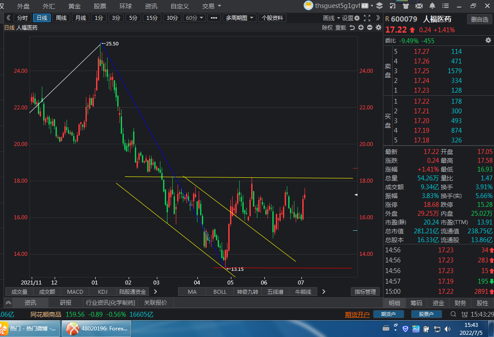The height and width of the screenshot is (337, 494).
Task: Select the 月线 monthly period
Action: tap(81, 18)
